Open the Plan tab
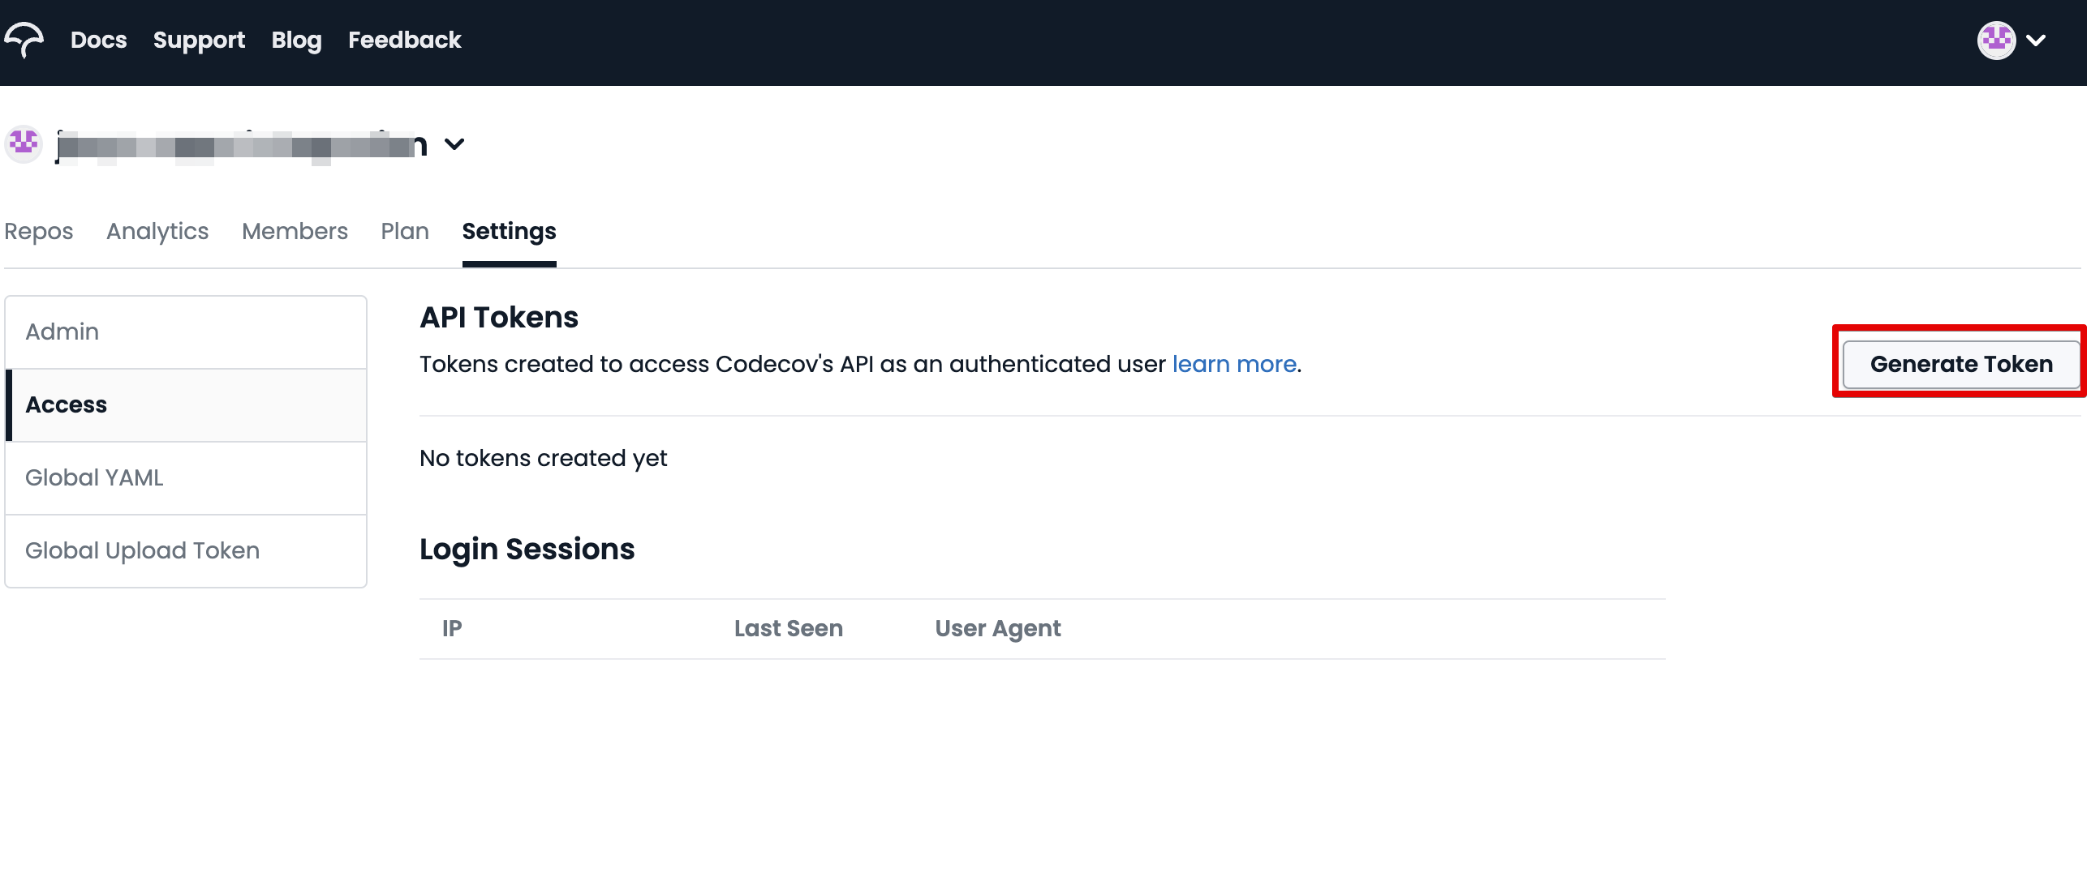Image resolution: width=2091 pixels, height=877 pixels. [404, 231]
